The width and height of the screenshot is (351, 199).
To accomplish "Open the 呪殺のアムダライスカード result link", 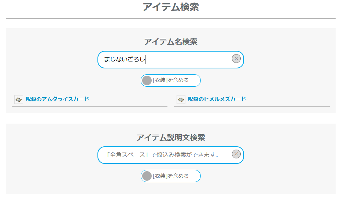I will click(57, 99).
